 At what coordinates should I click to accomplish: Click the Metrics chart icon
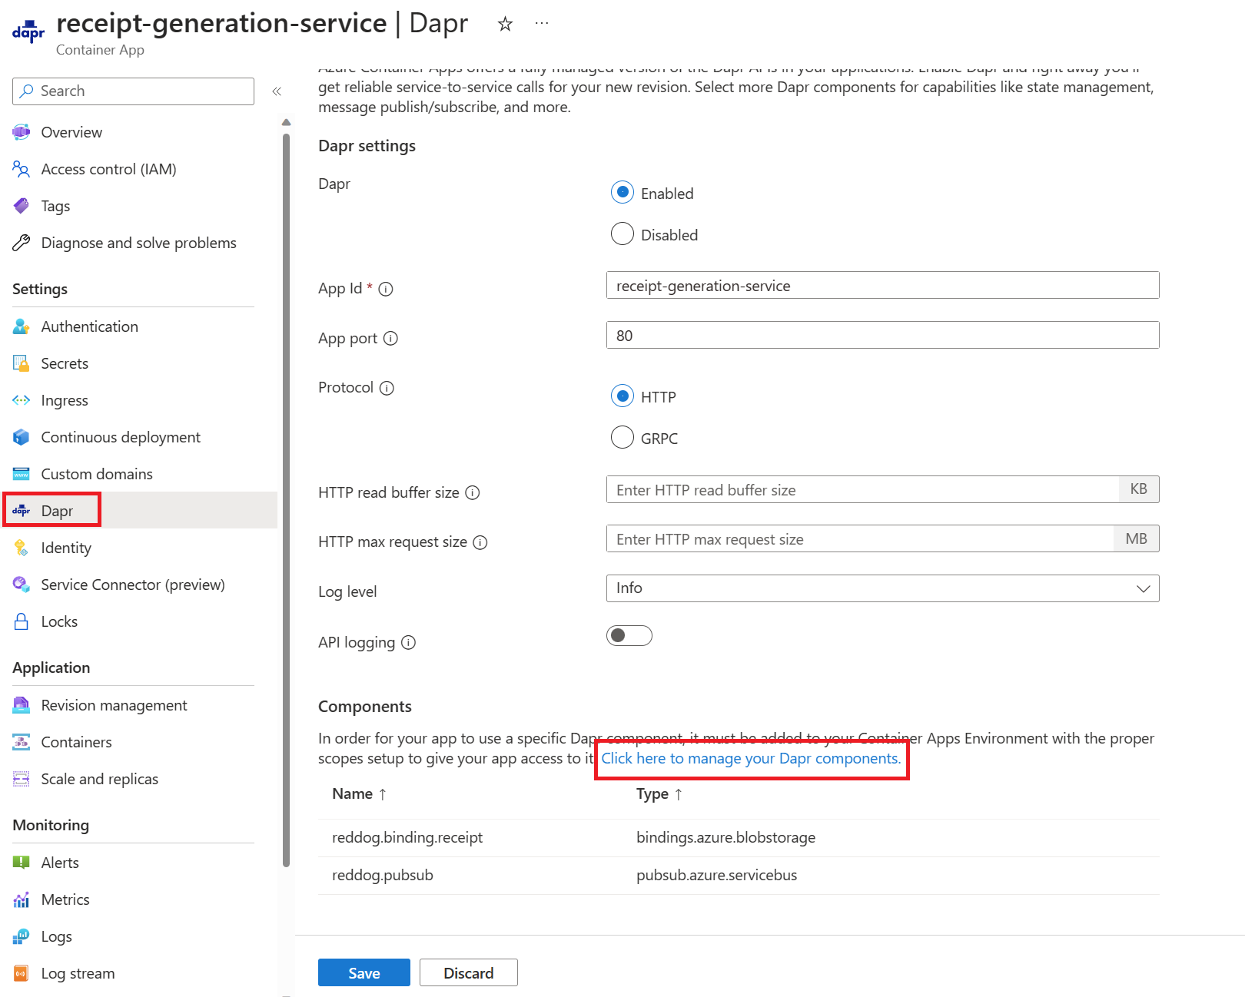coord(22,899)
